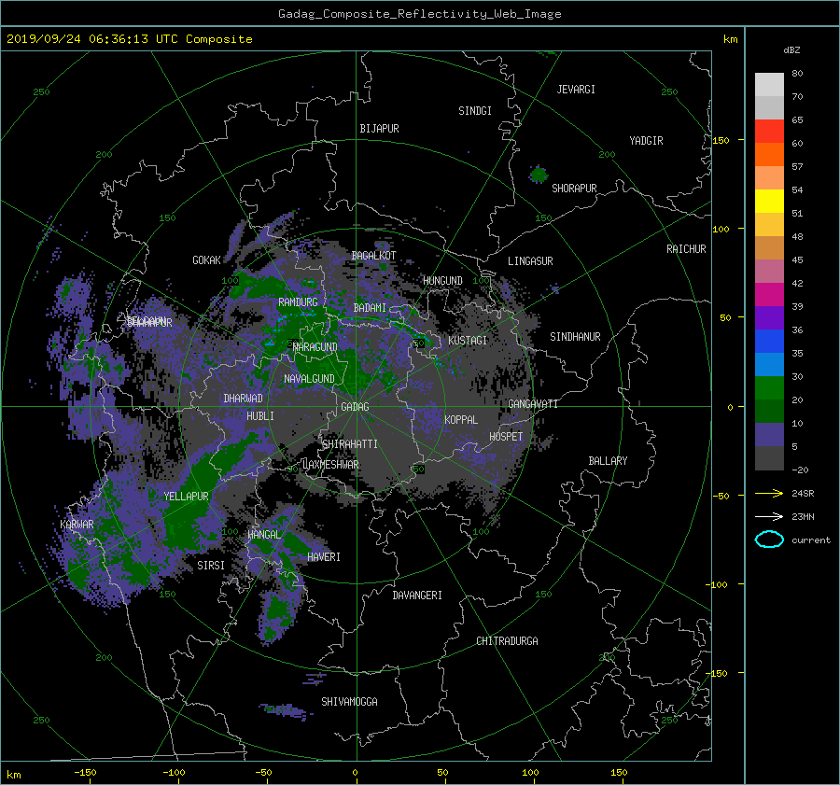Click the KARWAR city label
Screen dimensions: 840x785
click(x=77, y=525)
